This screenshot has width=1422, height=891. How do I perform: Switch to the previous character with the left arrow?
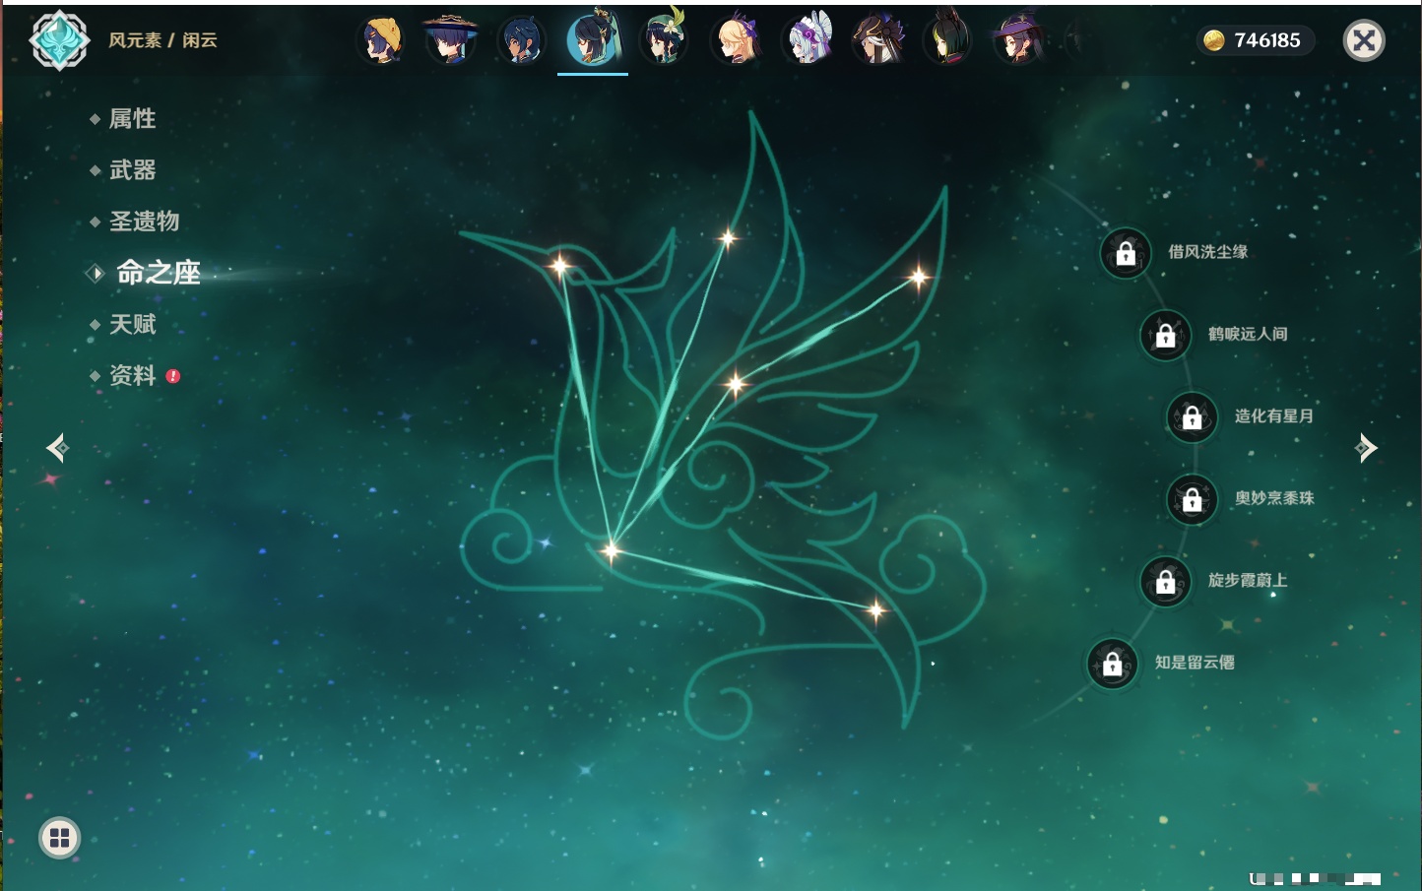pos(57,448)
